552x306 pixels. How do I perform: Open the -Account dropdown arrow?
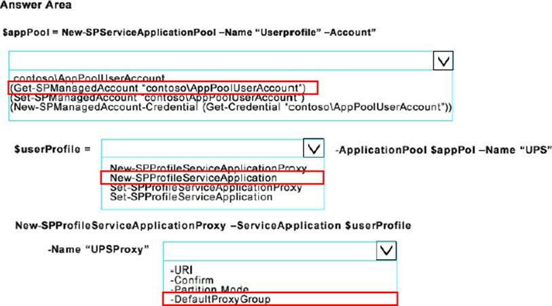(x=443, y=62)
